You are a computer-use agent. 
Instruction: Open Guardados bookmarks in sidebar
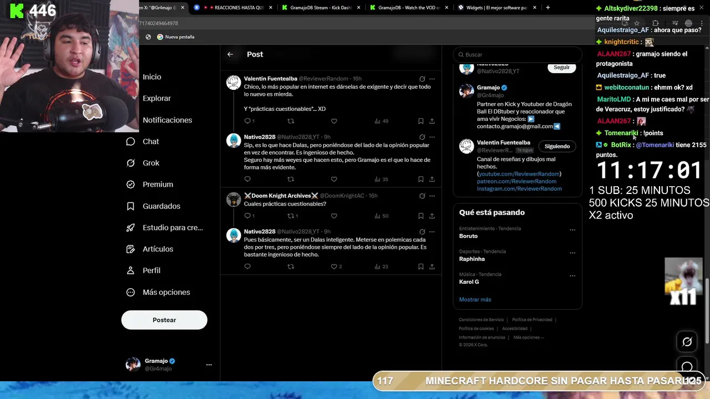(x=153, y=206)
